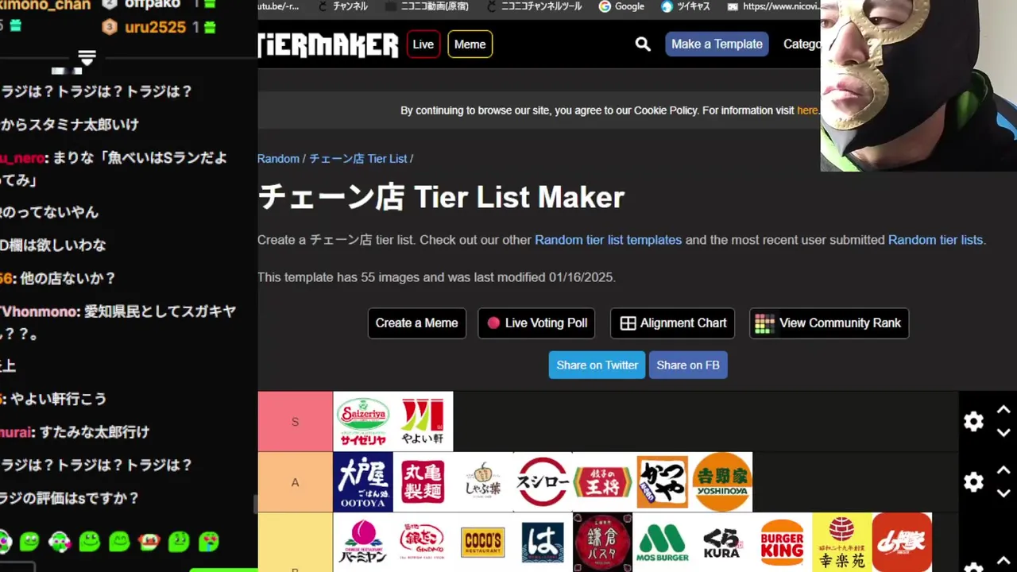Select the Shabuyo logo tile

coord(483,482)
